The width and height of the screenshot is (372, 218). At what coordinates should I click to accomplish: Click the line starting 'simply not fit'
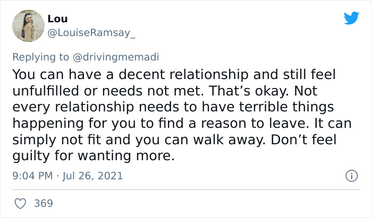(174, 139)
